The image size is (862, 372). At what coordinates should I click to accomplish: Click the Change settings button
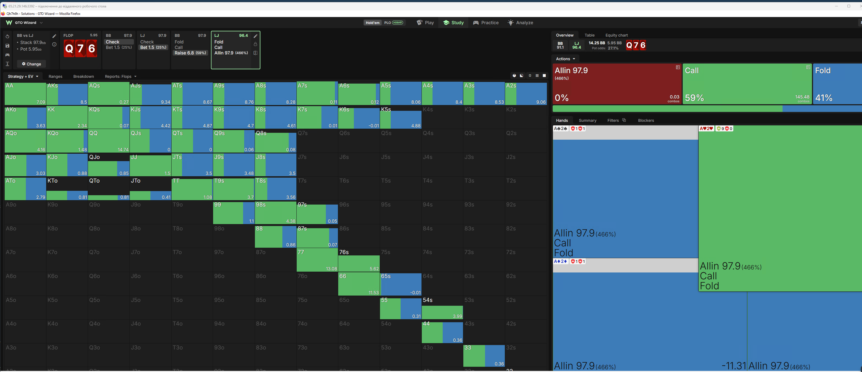pos(31,64)
